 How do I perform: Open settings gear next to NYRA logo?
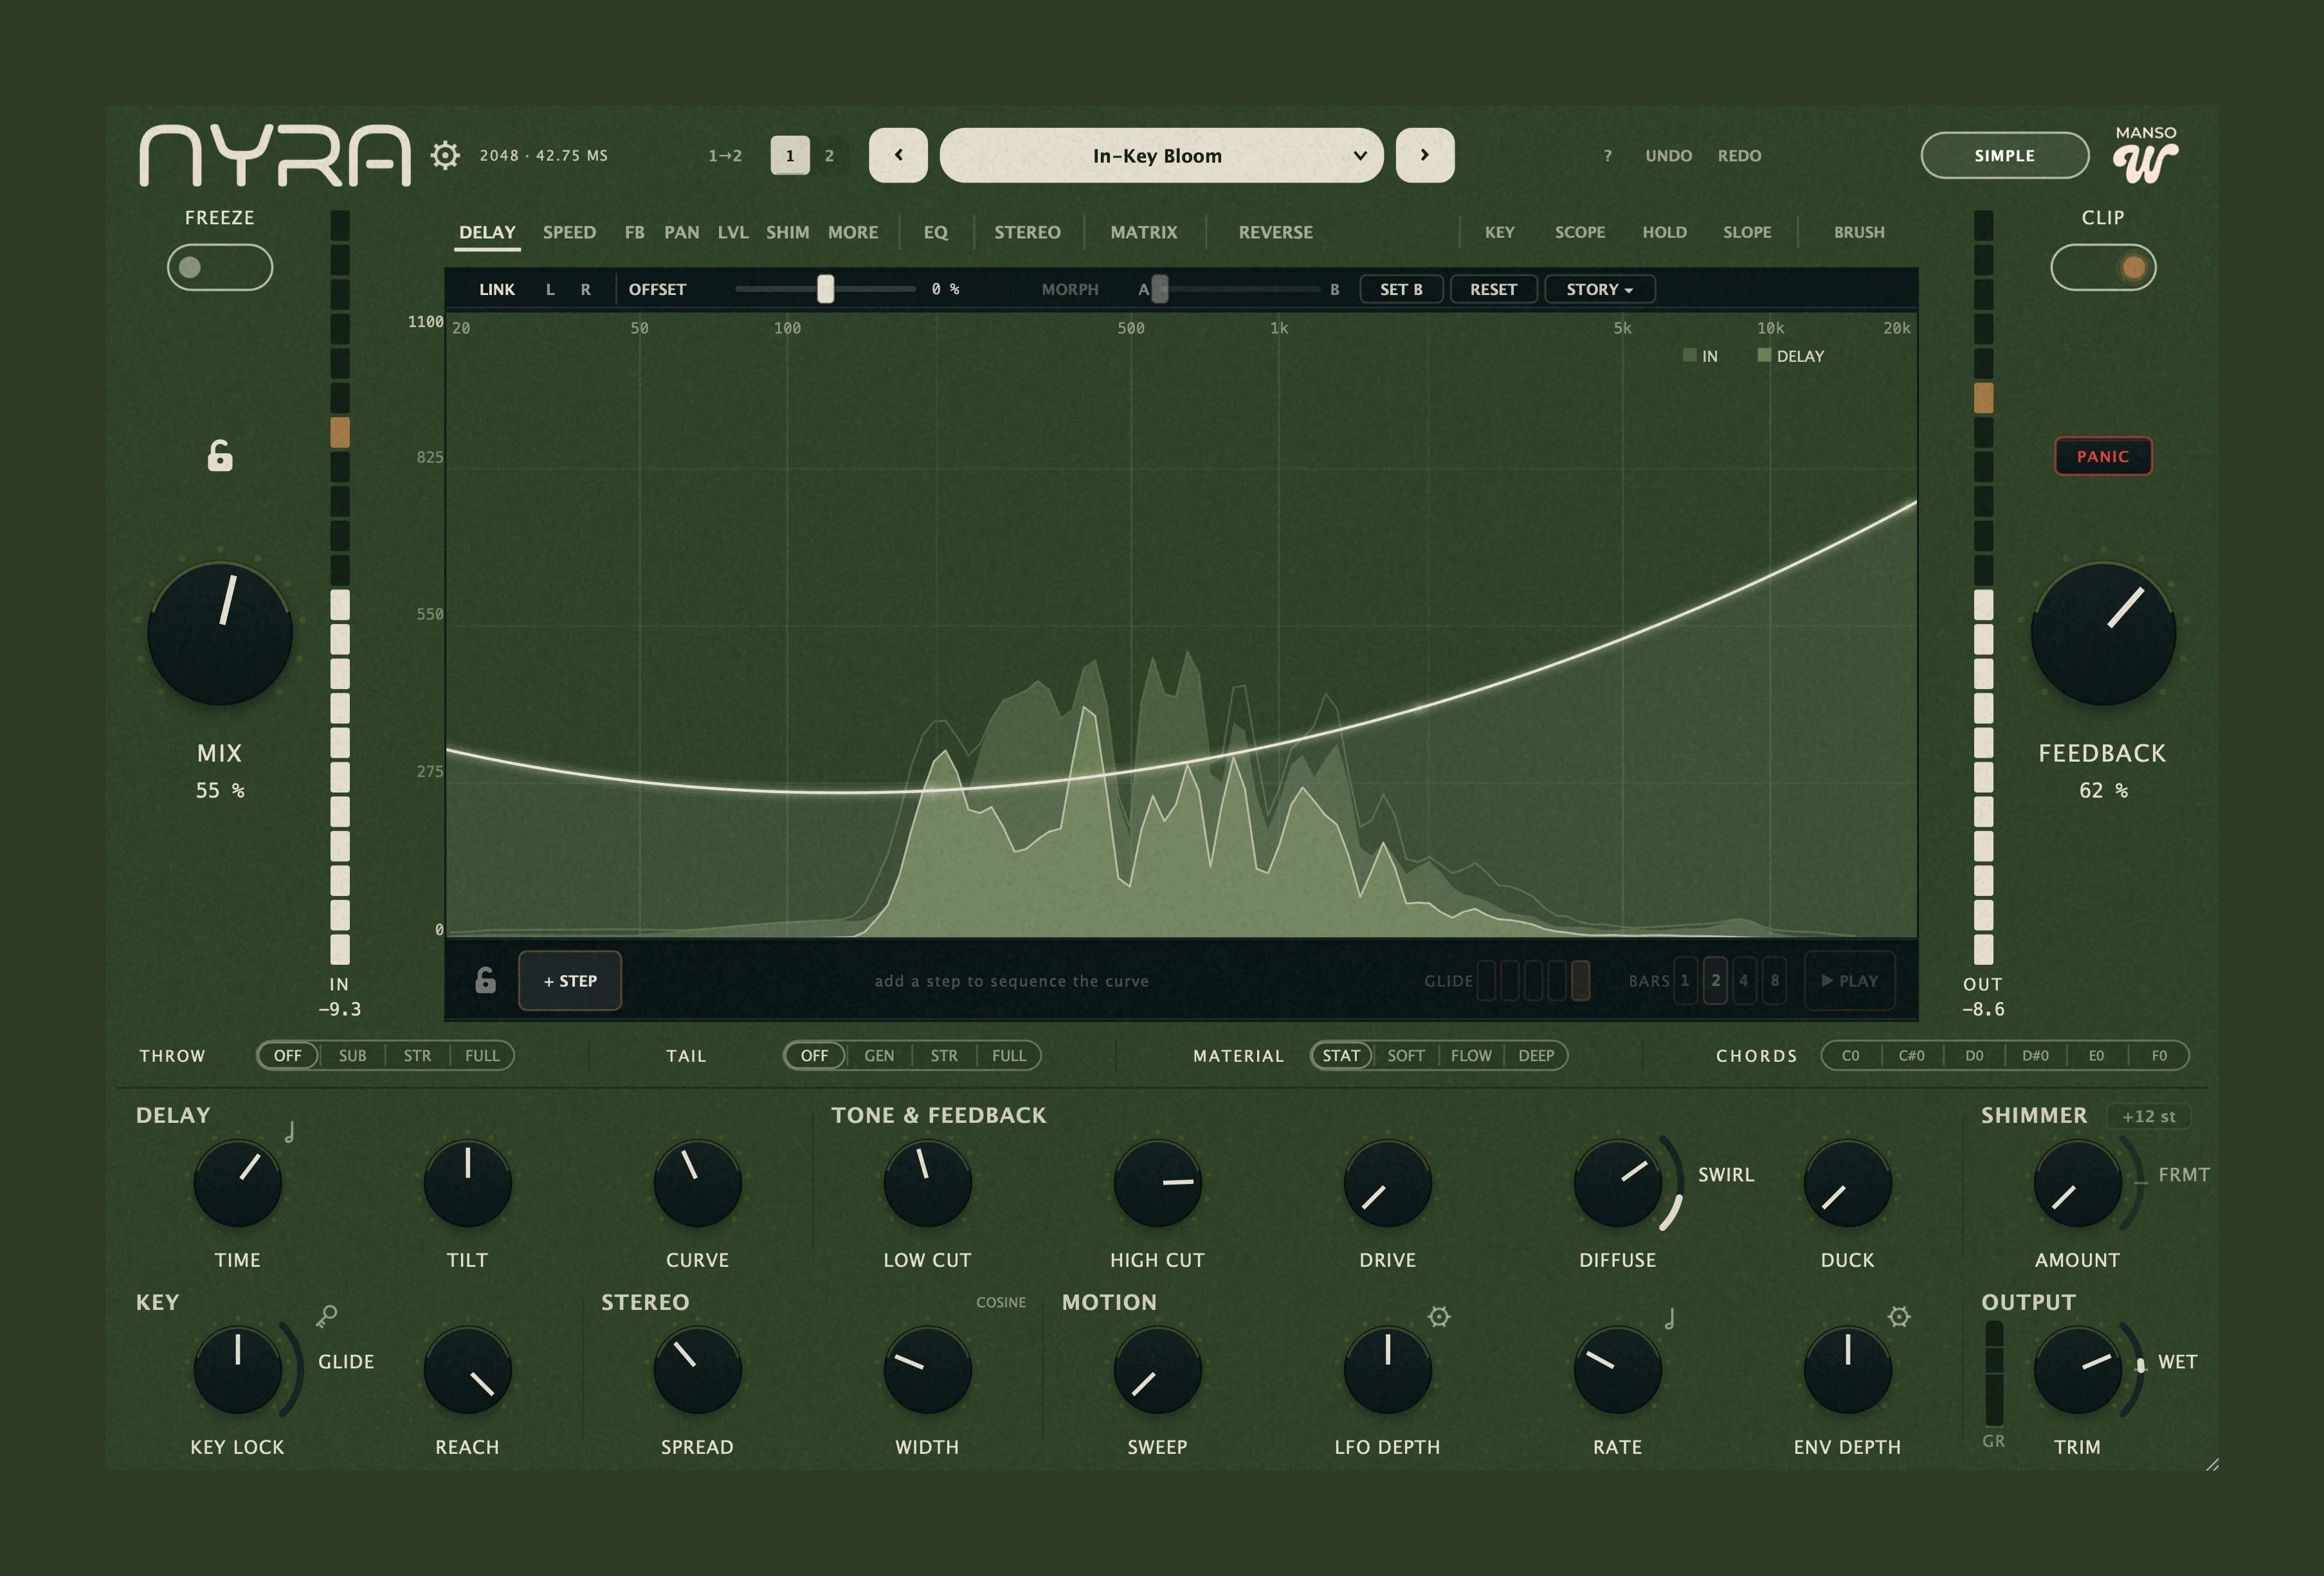click(x=445, y=155)
